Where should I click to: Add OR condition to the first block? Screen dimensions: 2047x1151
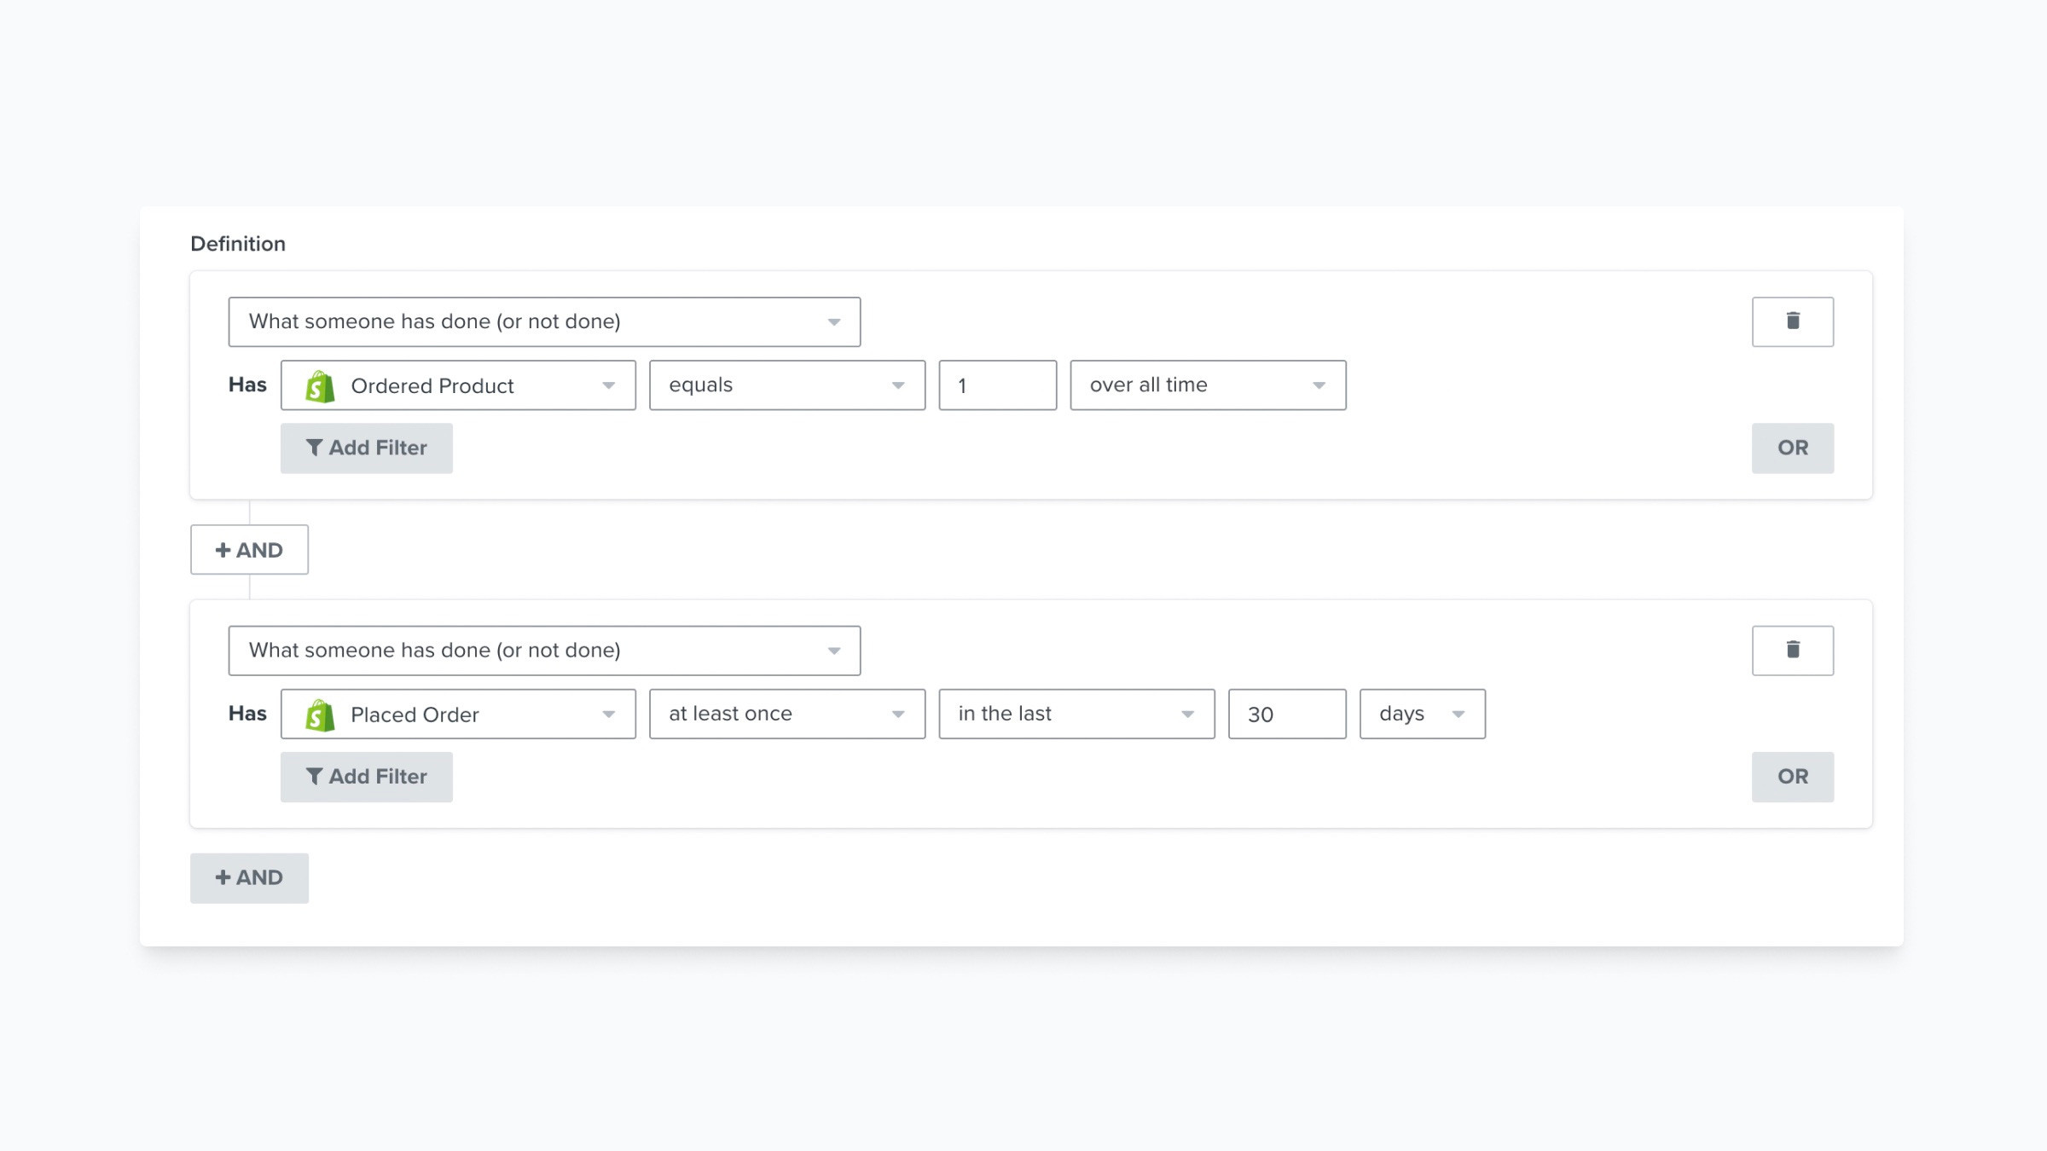(1792, 448)
